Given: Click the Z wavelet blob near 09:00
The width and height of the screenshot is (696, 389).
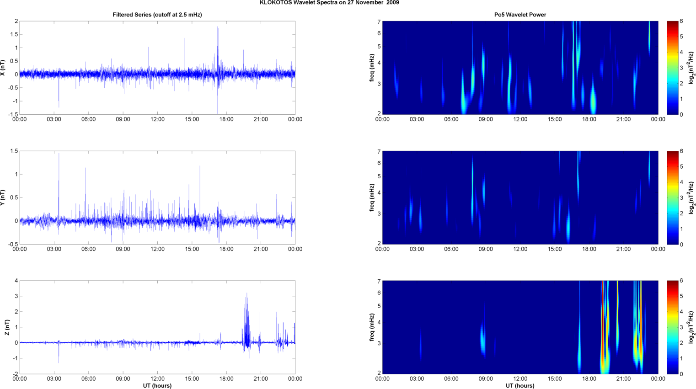Looking at the screenshot, I should tap(482, 338).
